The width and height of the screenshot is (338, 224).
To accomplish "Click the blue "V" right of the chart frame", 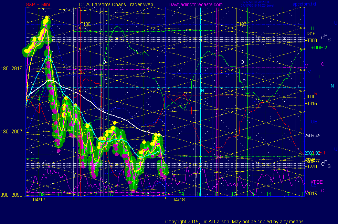I will coord(309,72).
